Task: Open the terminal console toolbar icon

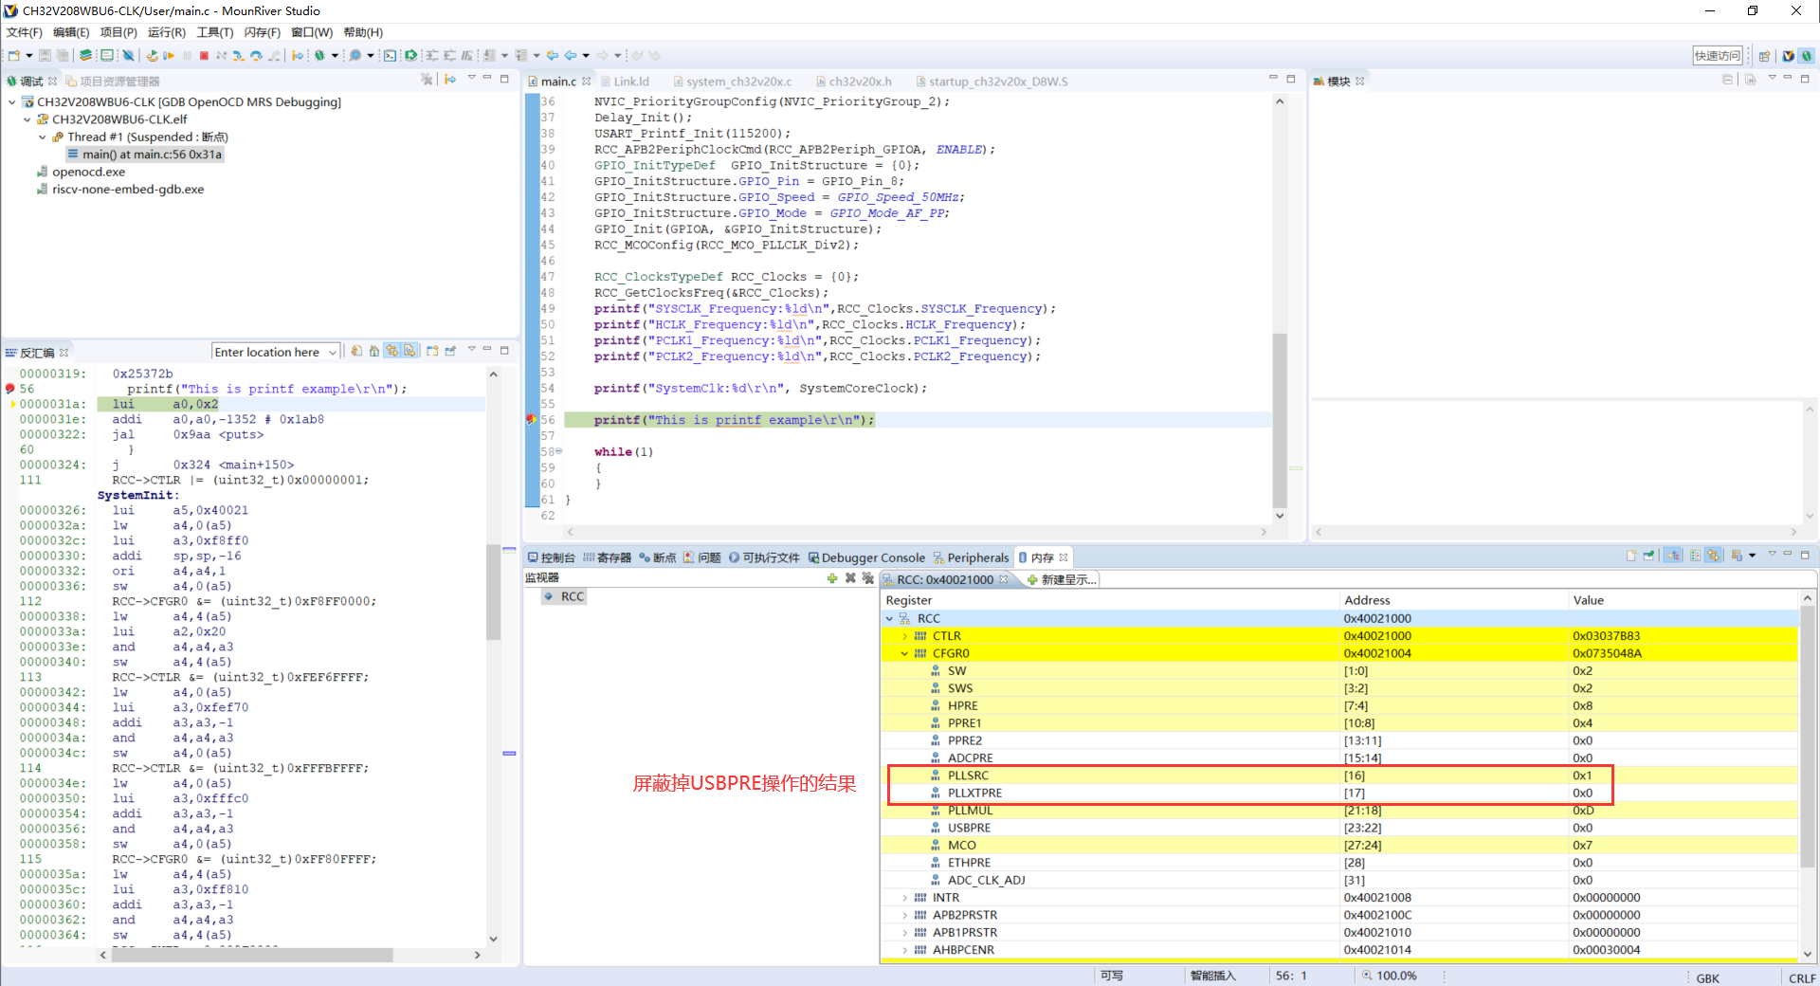Action: point(390,56)
